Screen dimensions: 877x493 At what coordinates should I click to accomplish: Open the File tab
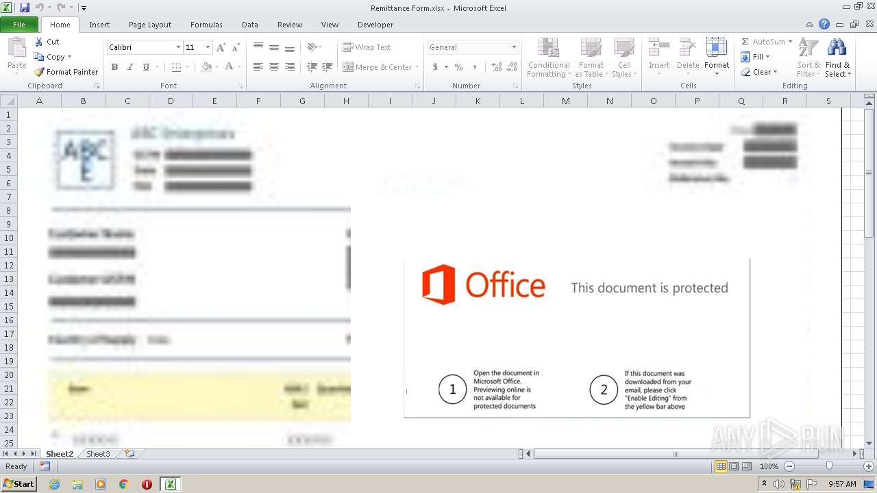19,25
